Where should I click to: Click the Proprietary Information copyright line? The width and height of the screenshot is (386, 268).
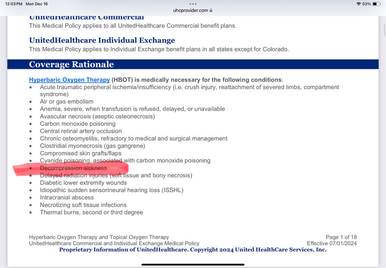pyautogui.click(x=193, y=250)
